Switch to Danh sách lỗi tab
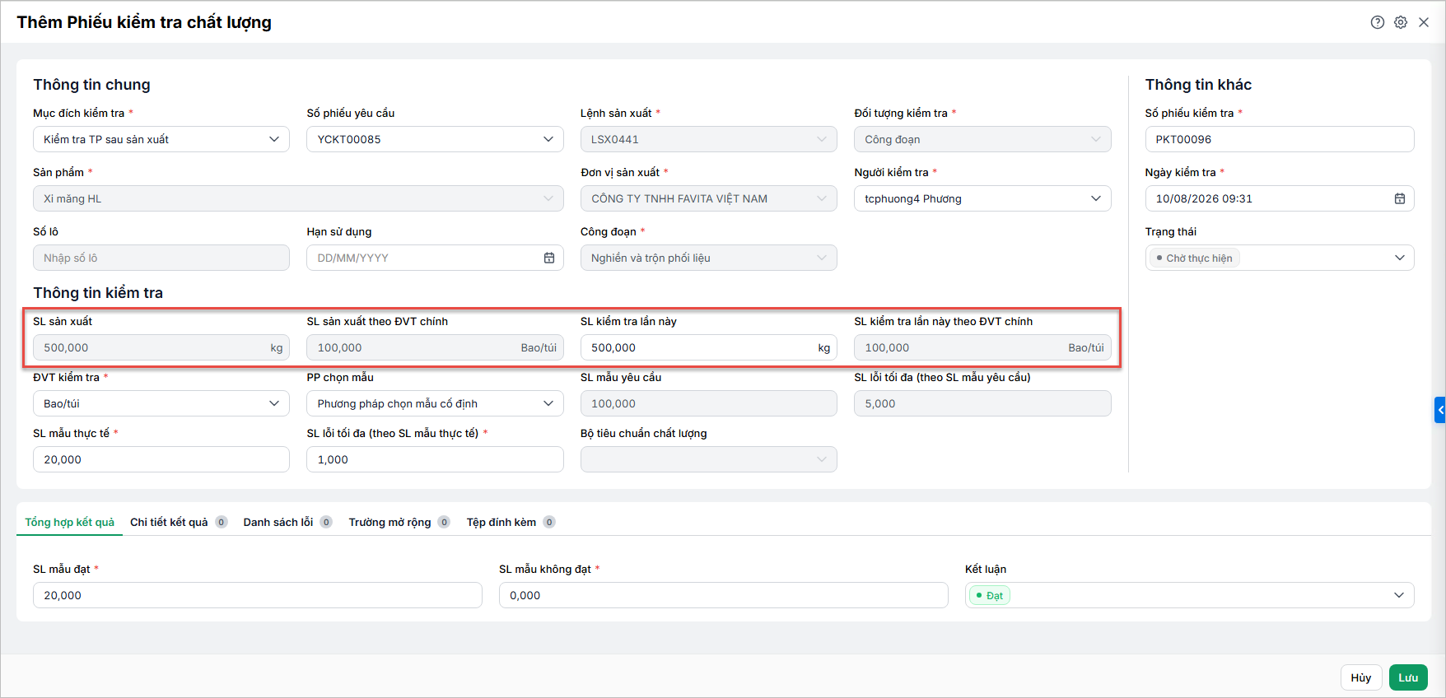Screen dimensions: 1446x698 point(287,522)
